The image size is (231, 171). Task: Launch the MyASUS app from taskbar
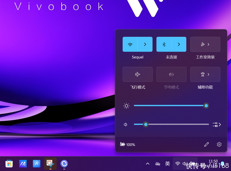click(23, 163)
